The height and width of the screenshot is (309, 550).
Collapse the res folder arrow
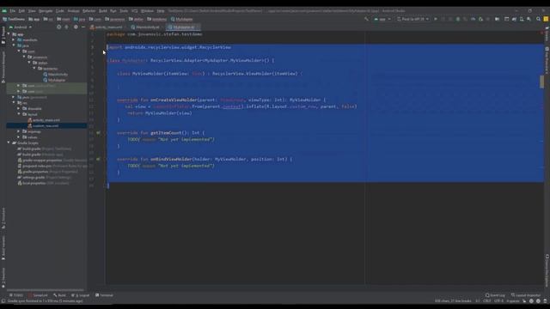click(14, 103)
